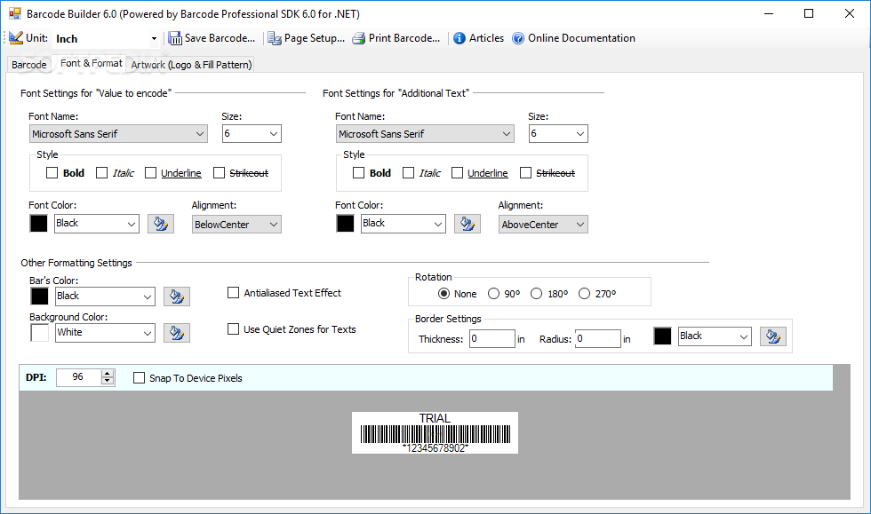The width and height of the screenshot is (871, 514).
Task: Click Print Barcode... toolbar label
Action: pyautogui.click(x=404, y=38)
